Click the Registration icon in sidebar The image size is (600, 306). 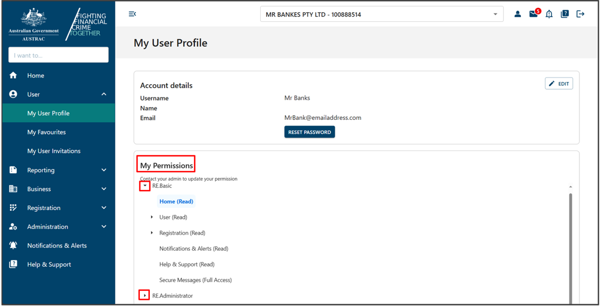(13, 207)
